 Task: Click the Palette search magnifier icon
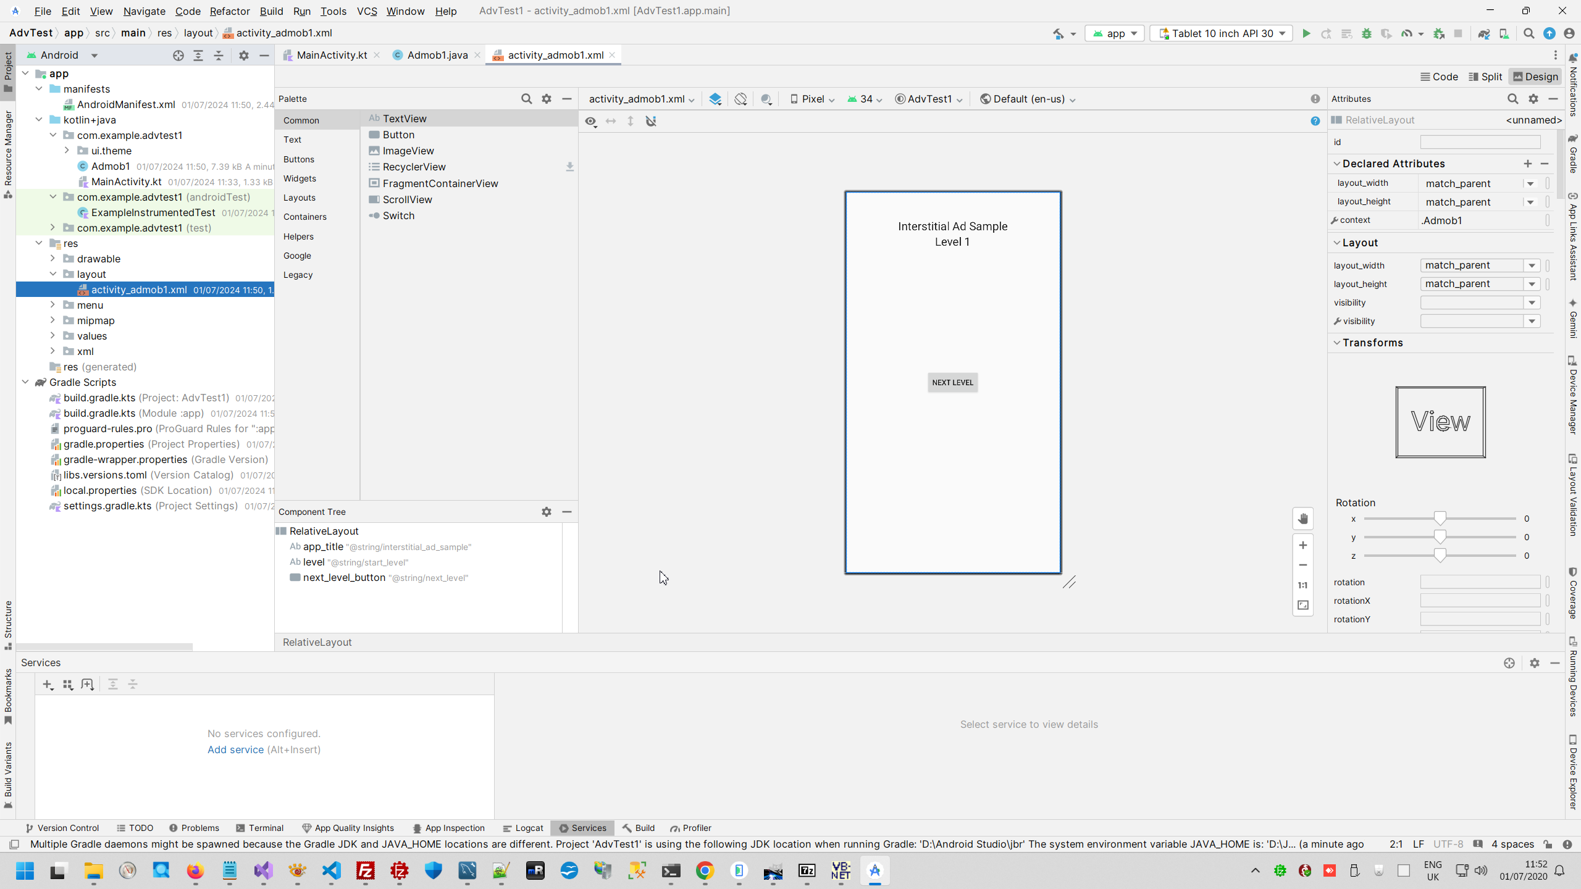(526, 99)
